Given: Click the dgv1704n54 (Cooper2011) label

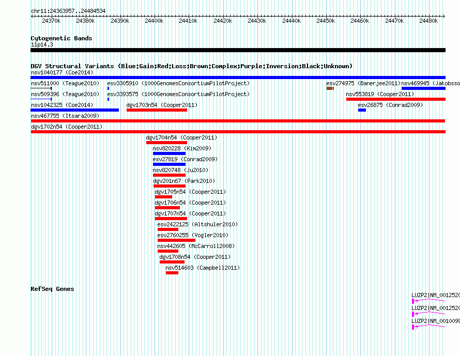Looking at the screenshot, I should point(181,137).
